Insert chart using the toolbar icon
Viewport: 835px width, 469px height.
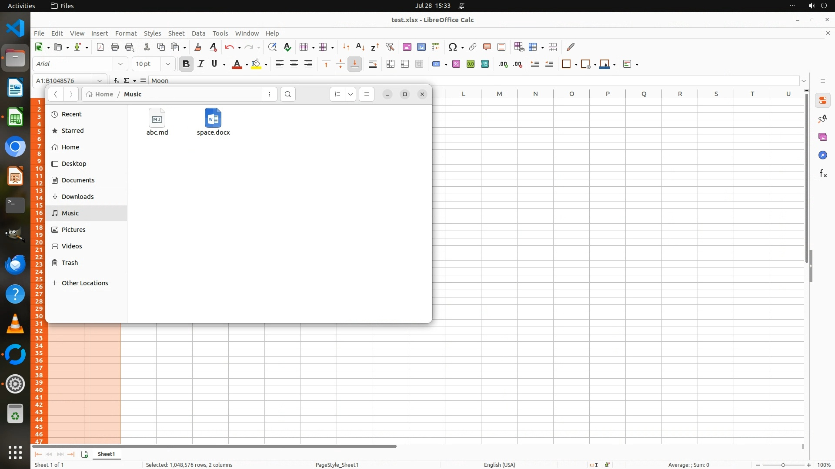[421, 47]
